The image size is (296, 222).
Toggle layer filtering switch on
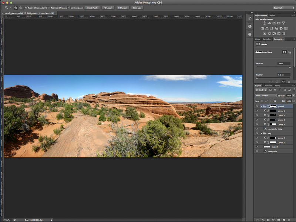[294, 90]
